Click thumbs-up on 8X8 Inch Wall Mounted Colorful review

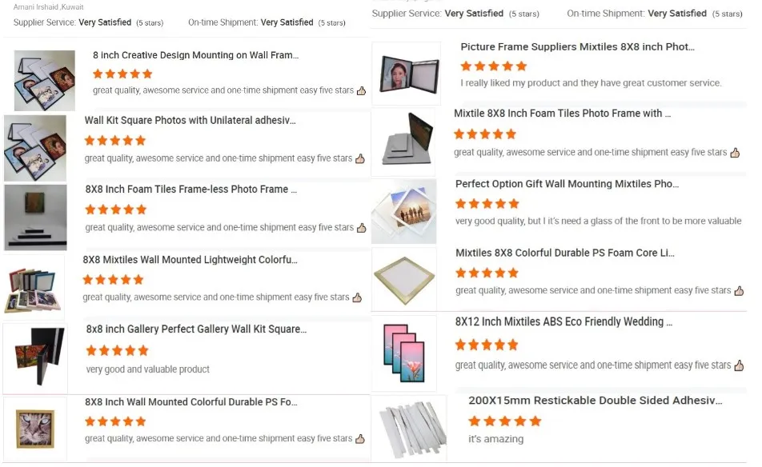[x=361, y=439]
